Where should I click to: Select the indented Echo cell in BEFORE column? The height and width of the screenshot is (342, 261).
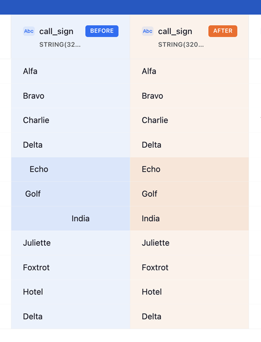pos(70,169)
